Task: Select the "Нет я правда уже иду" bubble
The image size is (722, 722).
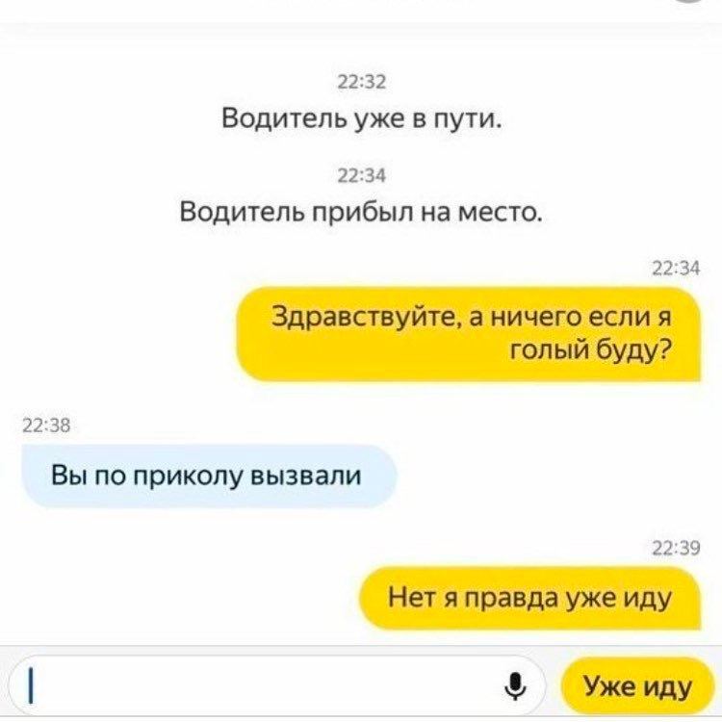Action: pos(530,598)
